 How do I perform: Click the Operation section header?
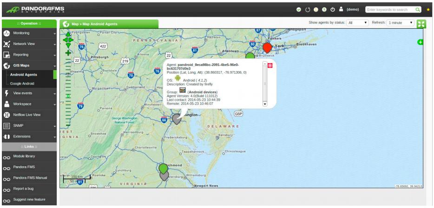click(29, 24)
